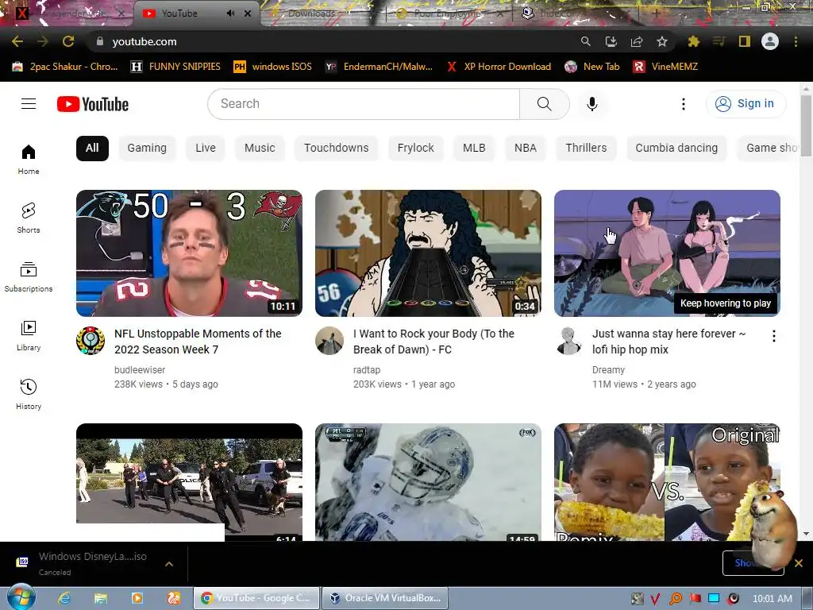Select the All filter chip
Image resolution: width=813 pixels, height=610 pixels.
[x=92, y=148]
